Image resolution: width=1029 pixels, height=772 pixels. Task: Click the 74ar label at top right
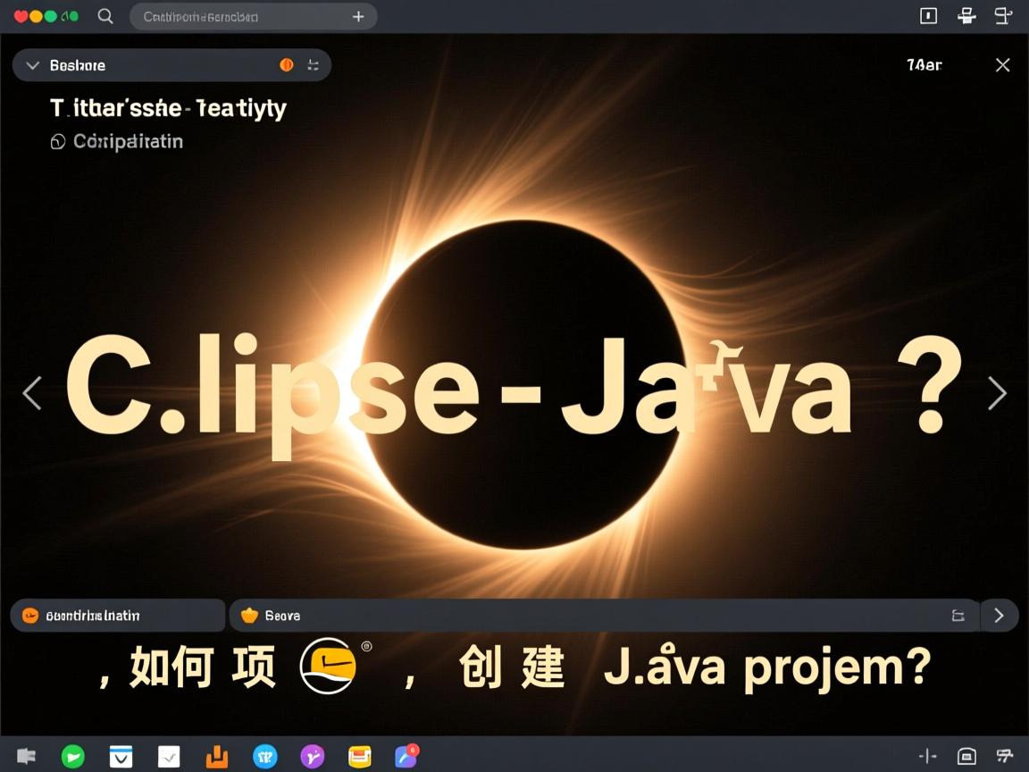924,64
